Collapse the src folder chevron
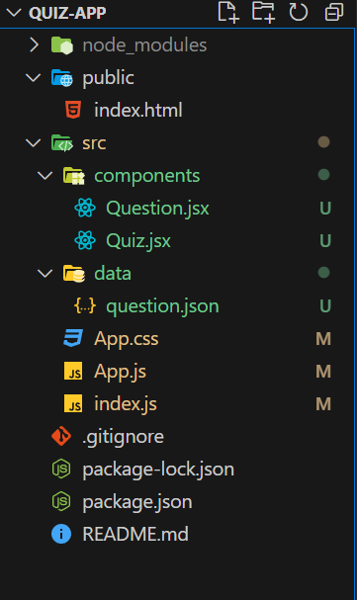This screenshot has width=357, height=600. [34, 143]
